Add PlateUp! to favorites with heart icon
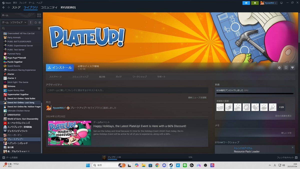The width and height of the screenshot is (300, 169). (x=292, y=68)
